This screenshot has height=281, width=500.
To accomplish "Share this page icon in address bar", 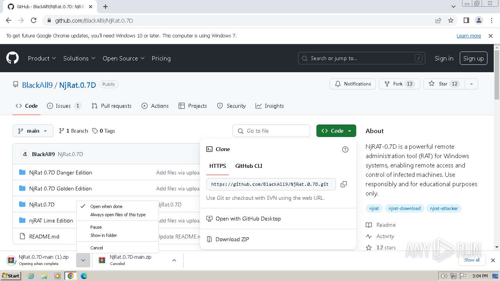I will pyautogui.click(x=438, y=20).
